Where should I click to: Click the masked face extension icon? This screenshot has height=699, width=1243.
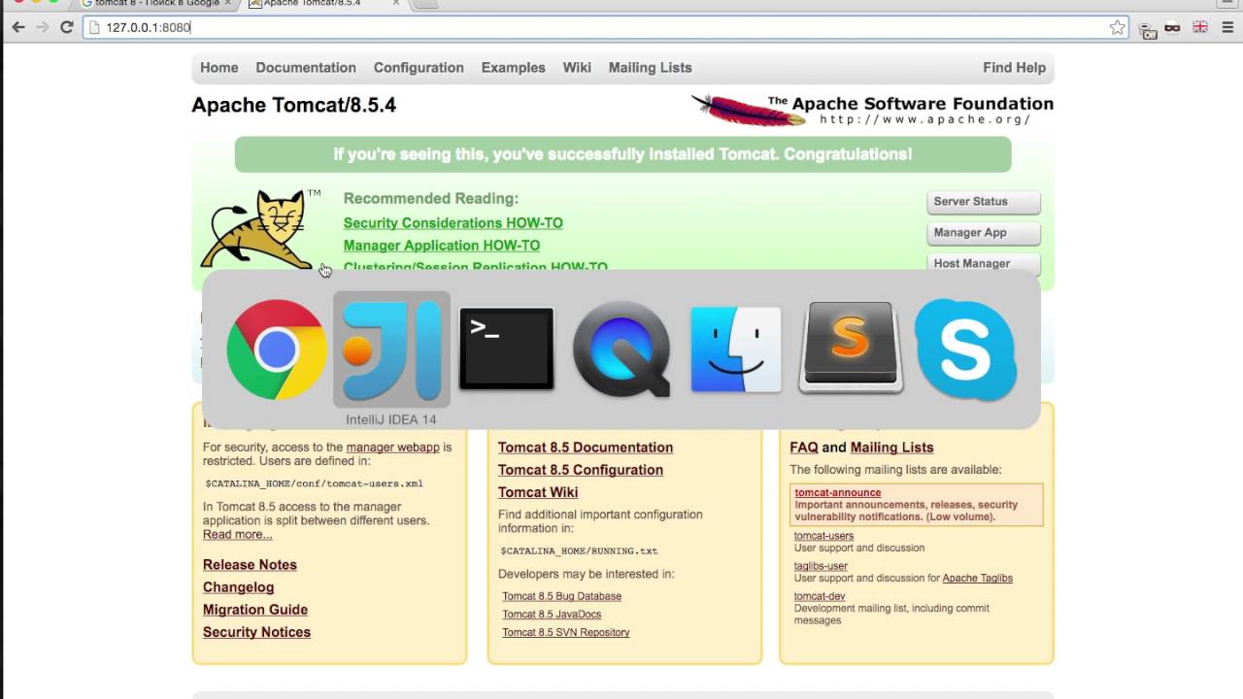click(1173, 28)
